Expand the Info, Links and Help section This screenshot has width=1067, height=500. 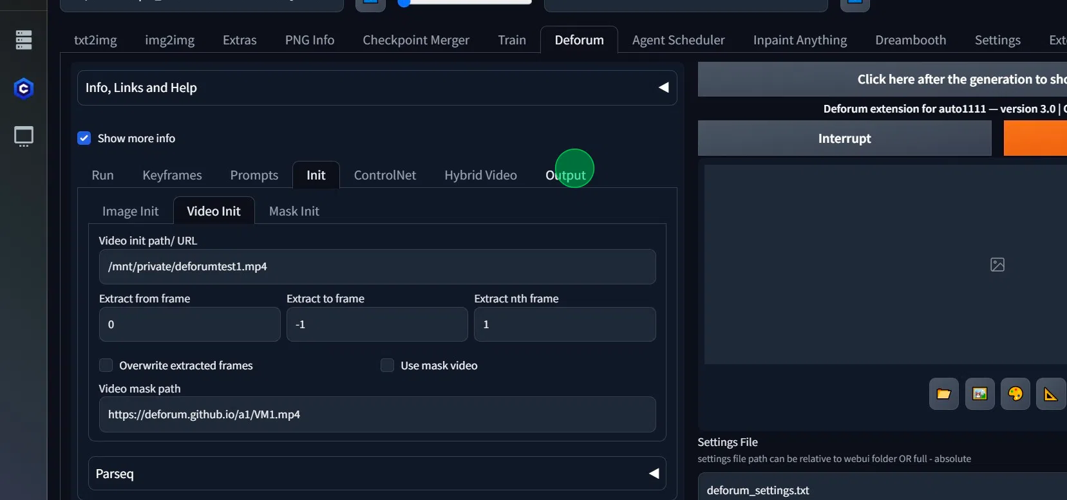tap(377, 88)
